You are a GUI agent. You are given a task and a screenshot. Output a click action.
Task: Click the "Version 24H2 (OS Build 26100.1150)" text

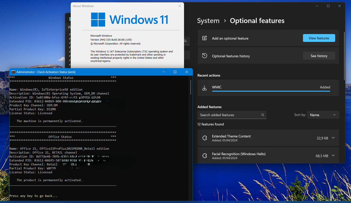[x=111, y=40]
